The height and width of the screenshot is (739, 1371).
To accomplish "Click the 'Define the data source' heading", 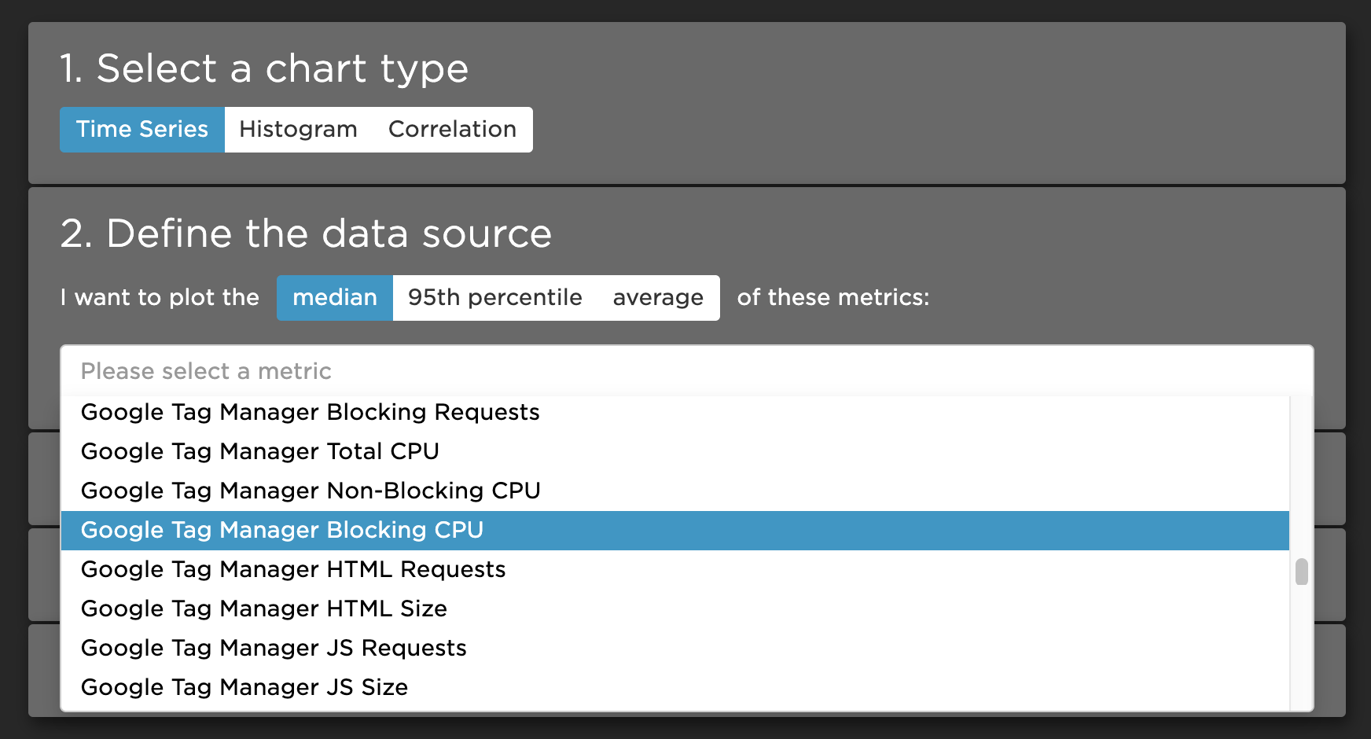I will click(x=306, y=234).
